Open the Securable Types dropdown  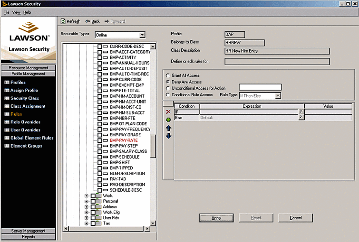pyautogui.click(x=142, y=35)
